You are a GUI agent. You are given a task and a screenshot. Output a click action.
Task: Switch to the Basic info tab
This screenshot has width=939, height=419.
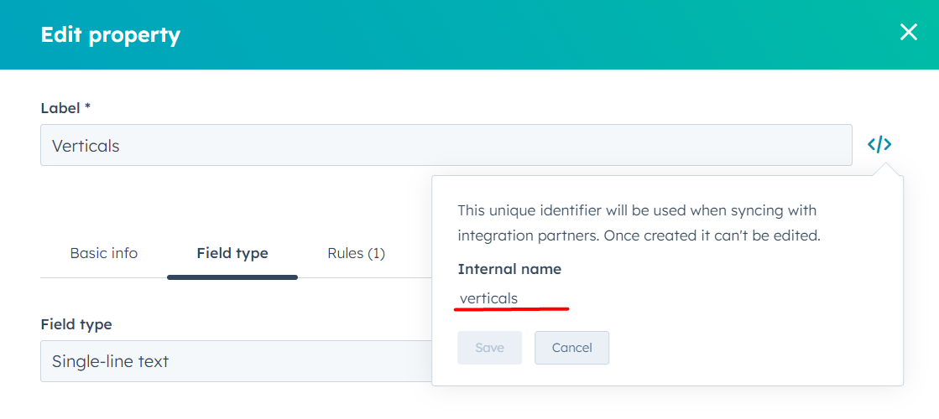point(104,253)
